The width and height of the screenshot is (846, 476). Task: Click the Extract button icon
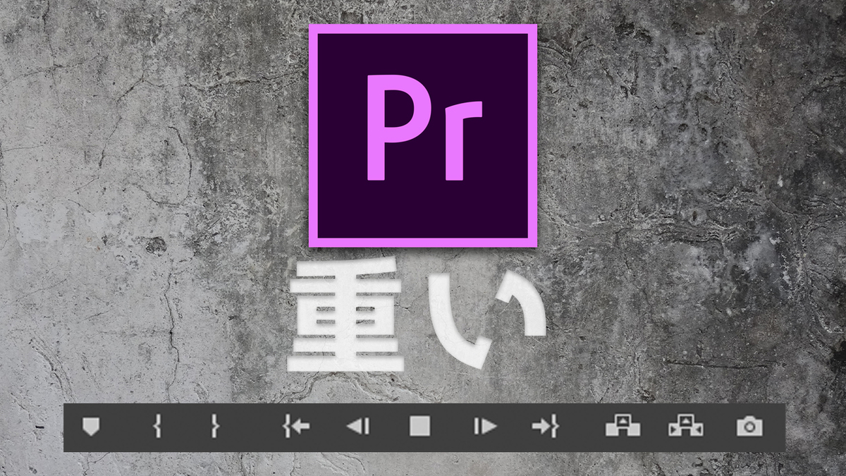point(686,426)
